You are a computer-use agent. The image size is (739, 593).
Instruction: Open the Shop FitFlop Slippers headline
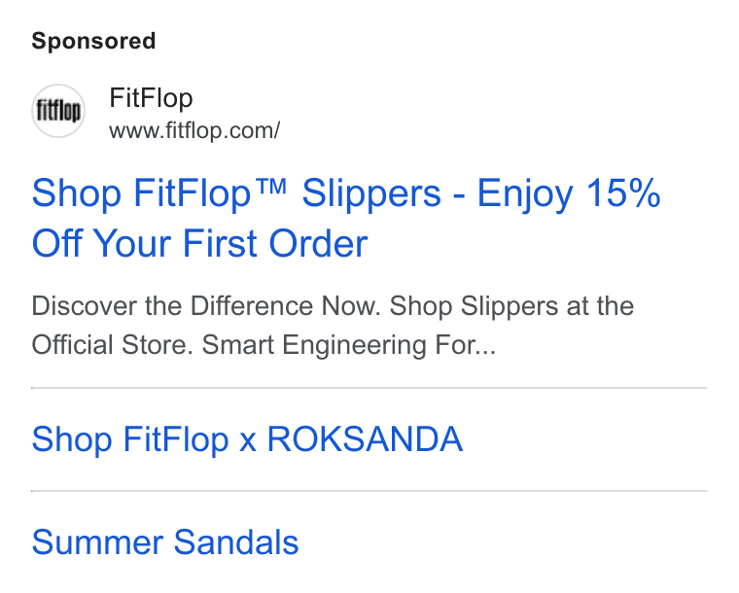(346, 218)
